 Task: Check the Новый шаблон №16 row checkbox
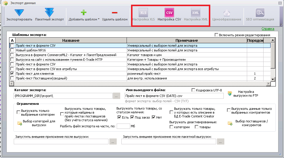pyautogui.click(x=12, y=50)
